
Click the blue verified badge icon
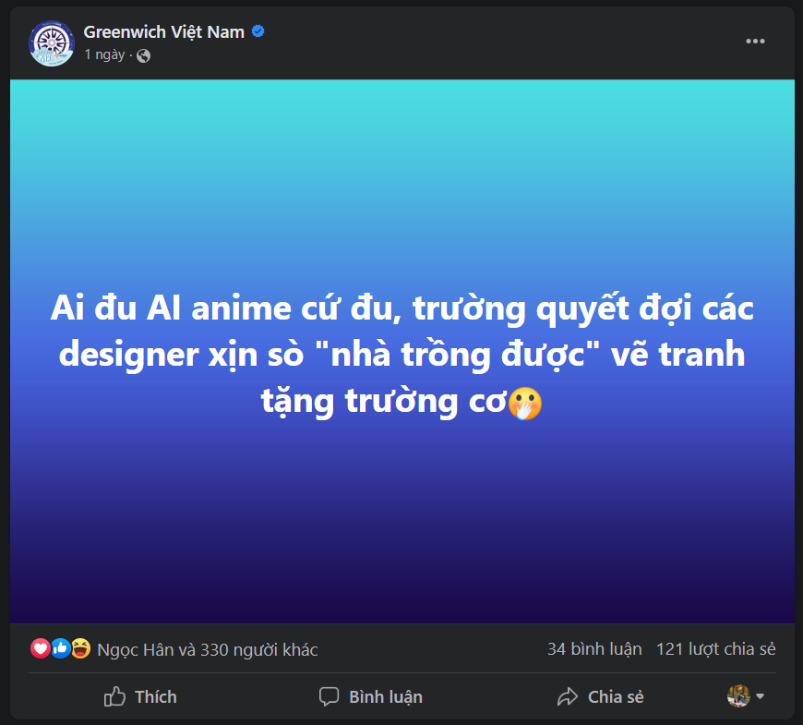pos(258,31)
